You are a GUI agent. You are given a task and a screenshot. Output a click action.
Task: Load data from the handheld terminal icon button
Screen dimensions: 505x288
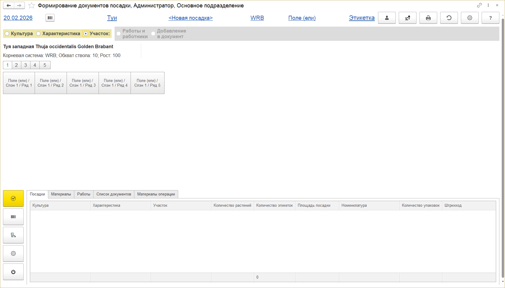pos(13,235)
